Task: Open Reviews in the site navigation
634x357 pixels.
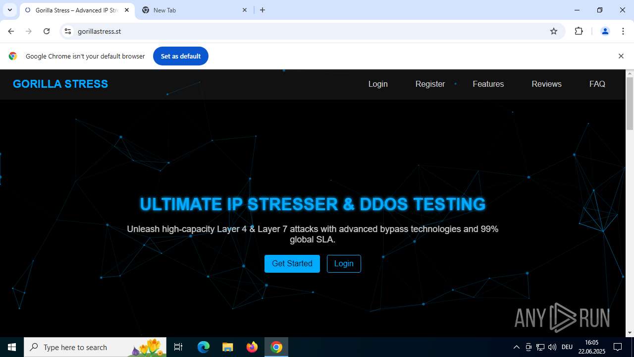Action: click(546, 84)
